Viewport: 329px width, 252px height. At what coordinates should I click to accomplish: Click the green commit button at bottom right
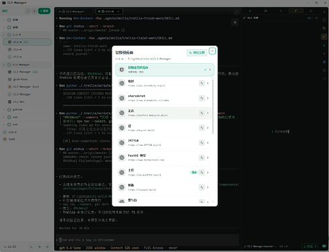pyautogui.click(x=309, y=246)
